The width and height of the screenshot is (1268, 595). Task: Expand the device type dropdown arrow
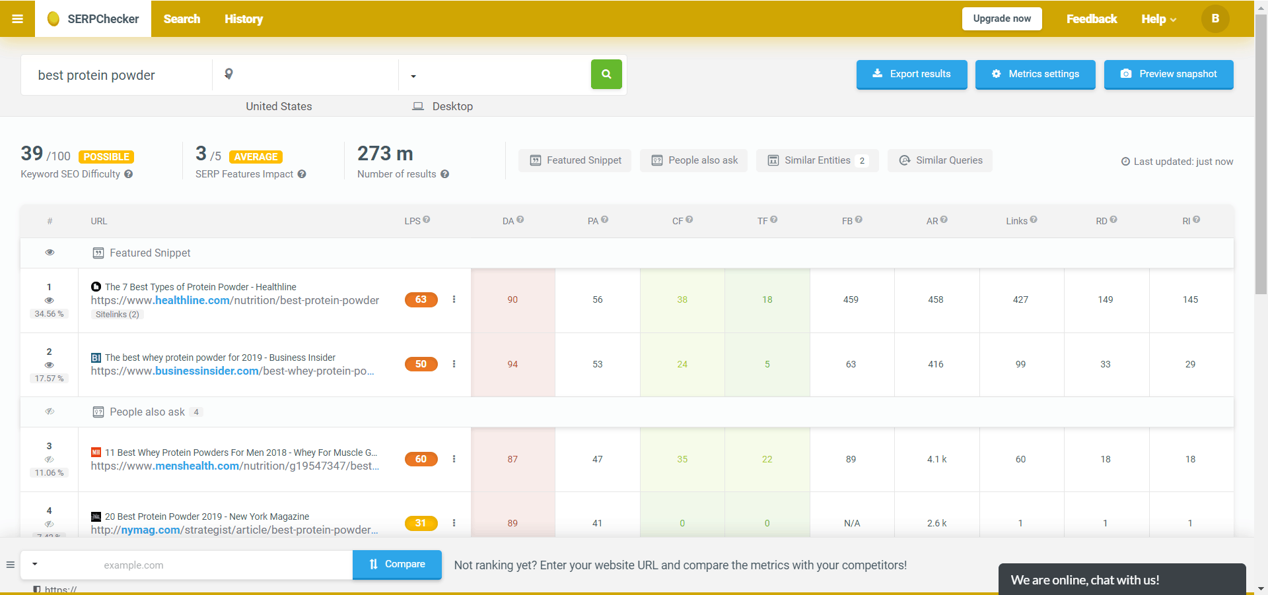pos(413,77)
